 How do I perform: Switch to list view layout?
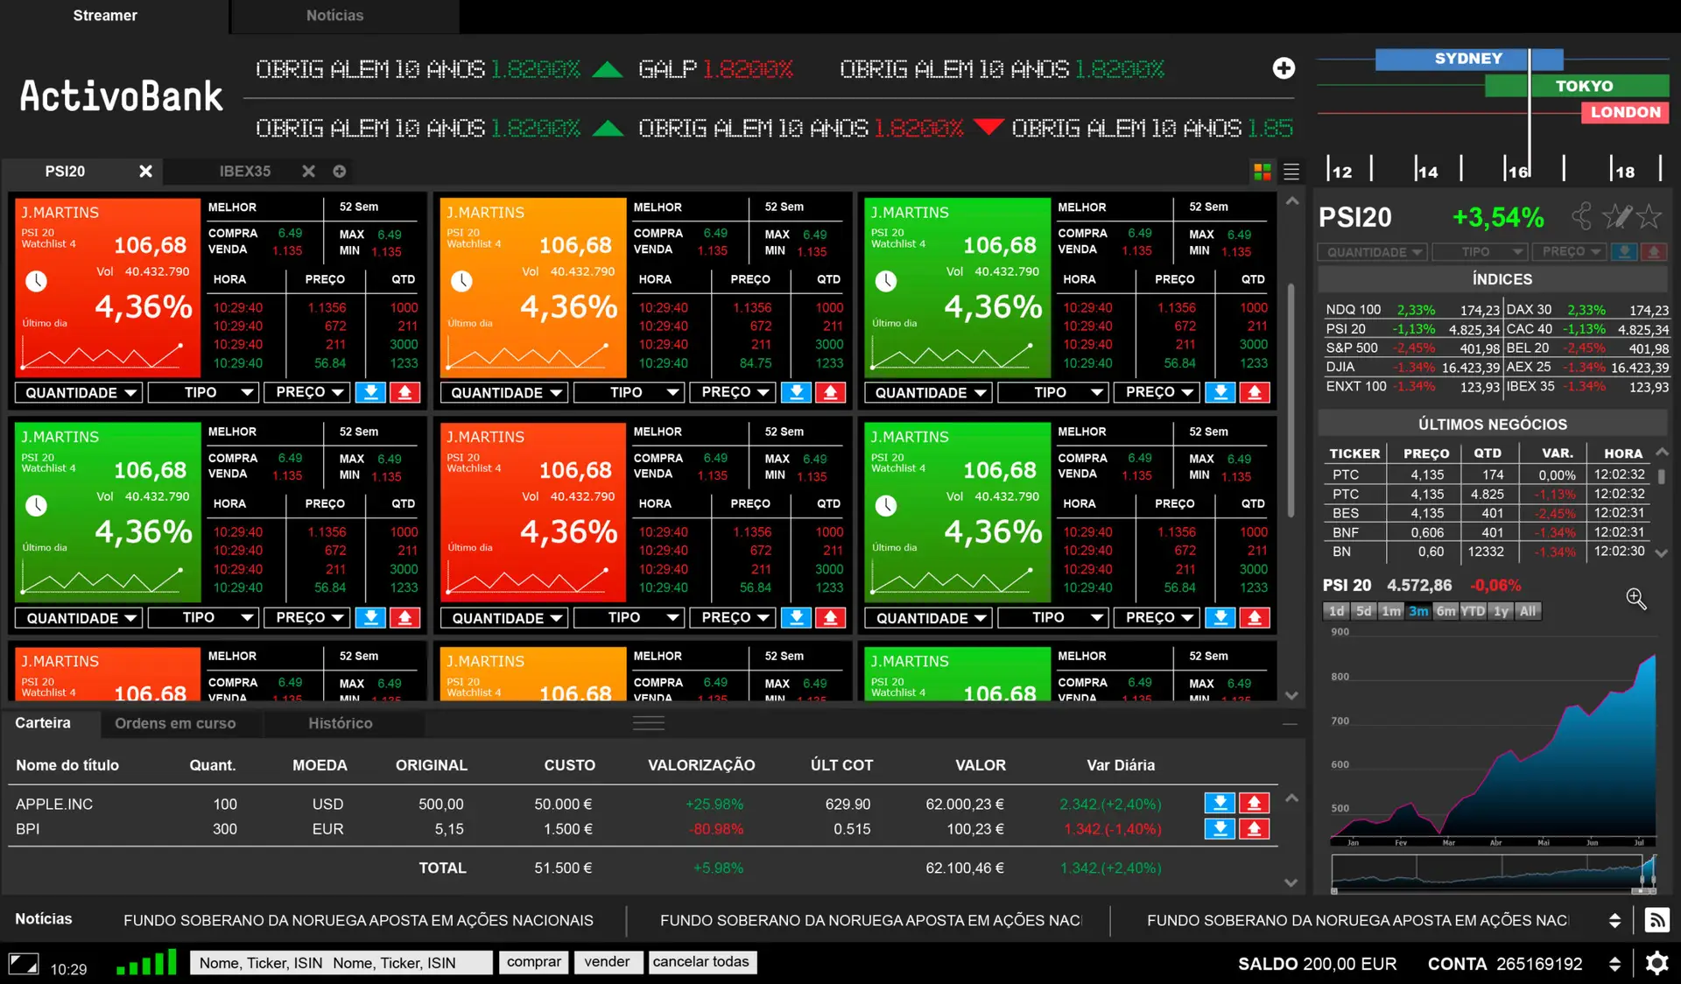tap(1291, 172)
